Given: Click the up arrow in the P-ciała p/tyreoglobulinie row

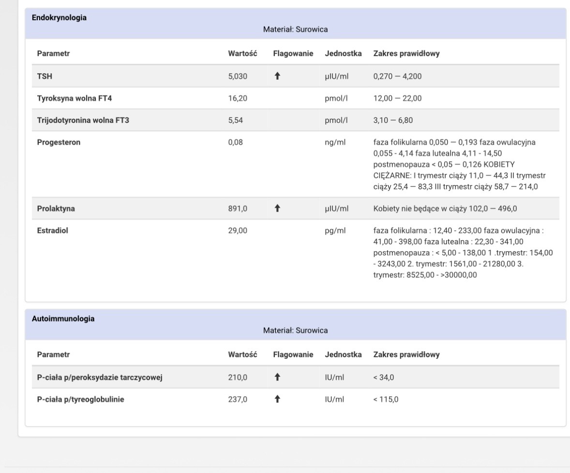Looking at the screenshot, I should click(x=278, y=400).
